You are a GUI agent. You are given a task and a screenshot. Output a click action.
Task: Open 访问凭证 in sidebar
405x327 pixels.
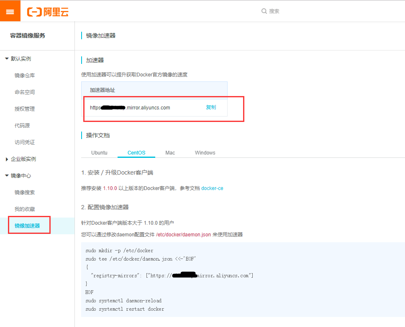(25, 142)
